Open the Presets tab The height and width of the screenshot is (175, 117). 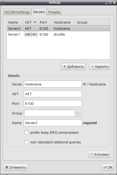(x=54, y=12)
